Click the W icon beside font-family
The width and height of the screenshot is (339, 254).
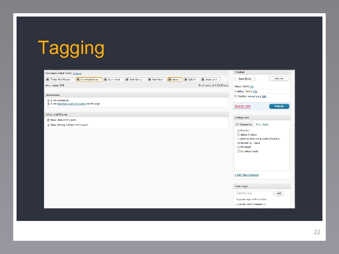[127, 80]
